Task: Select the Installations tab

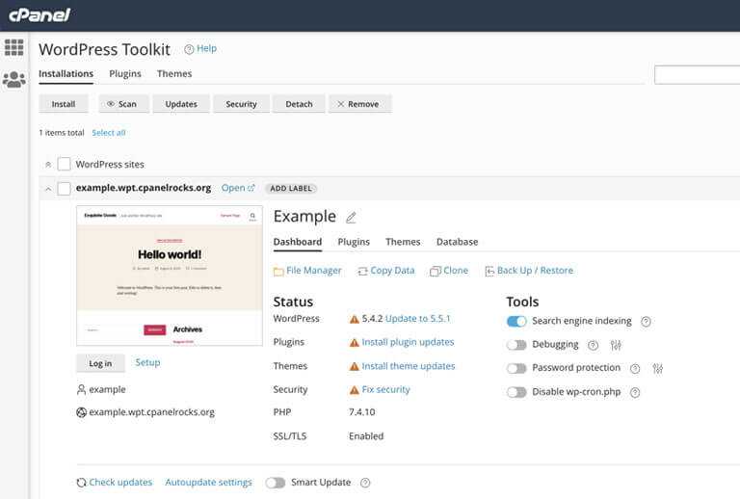Action: coord(66,73)
